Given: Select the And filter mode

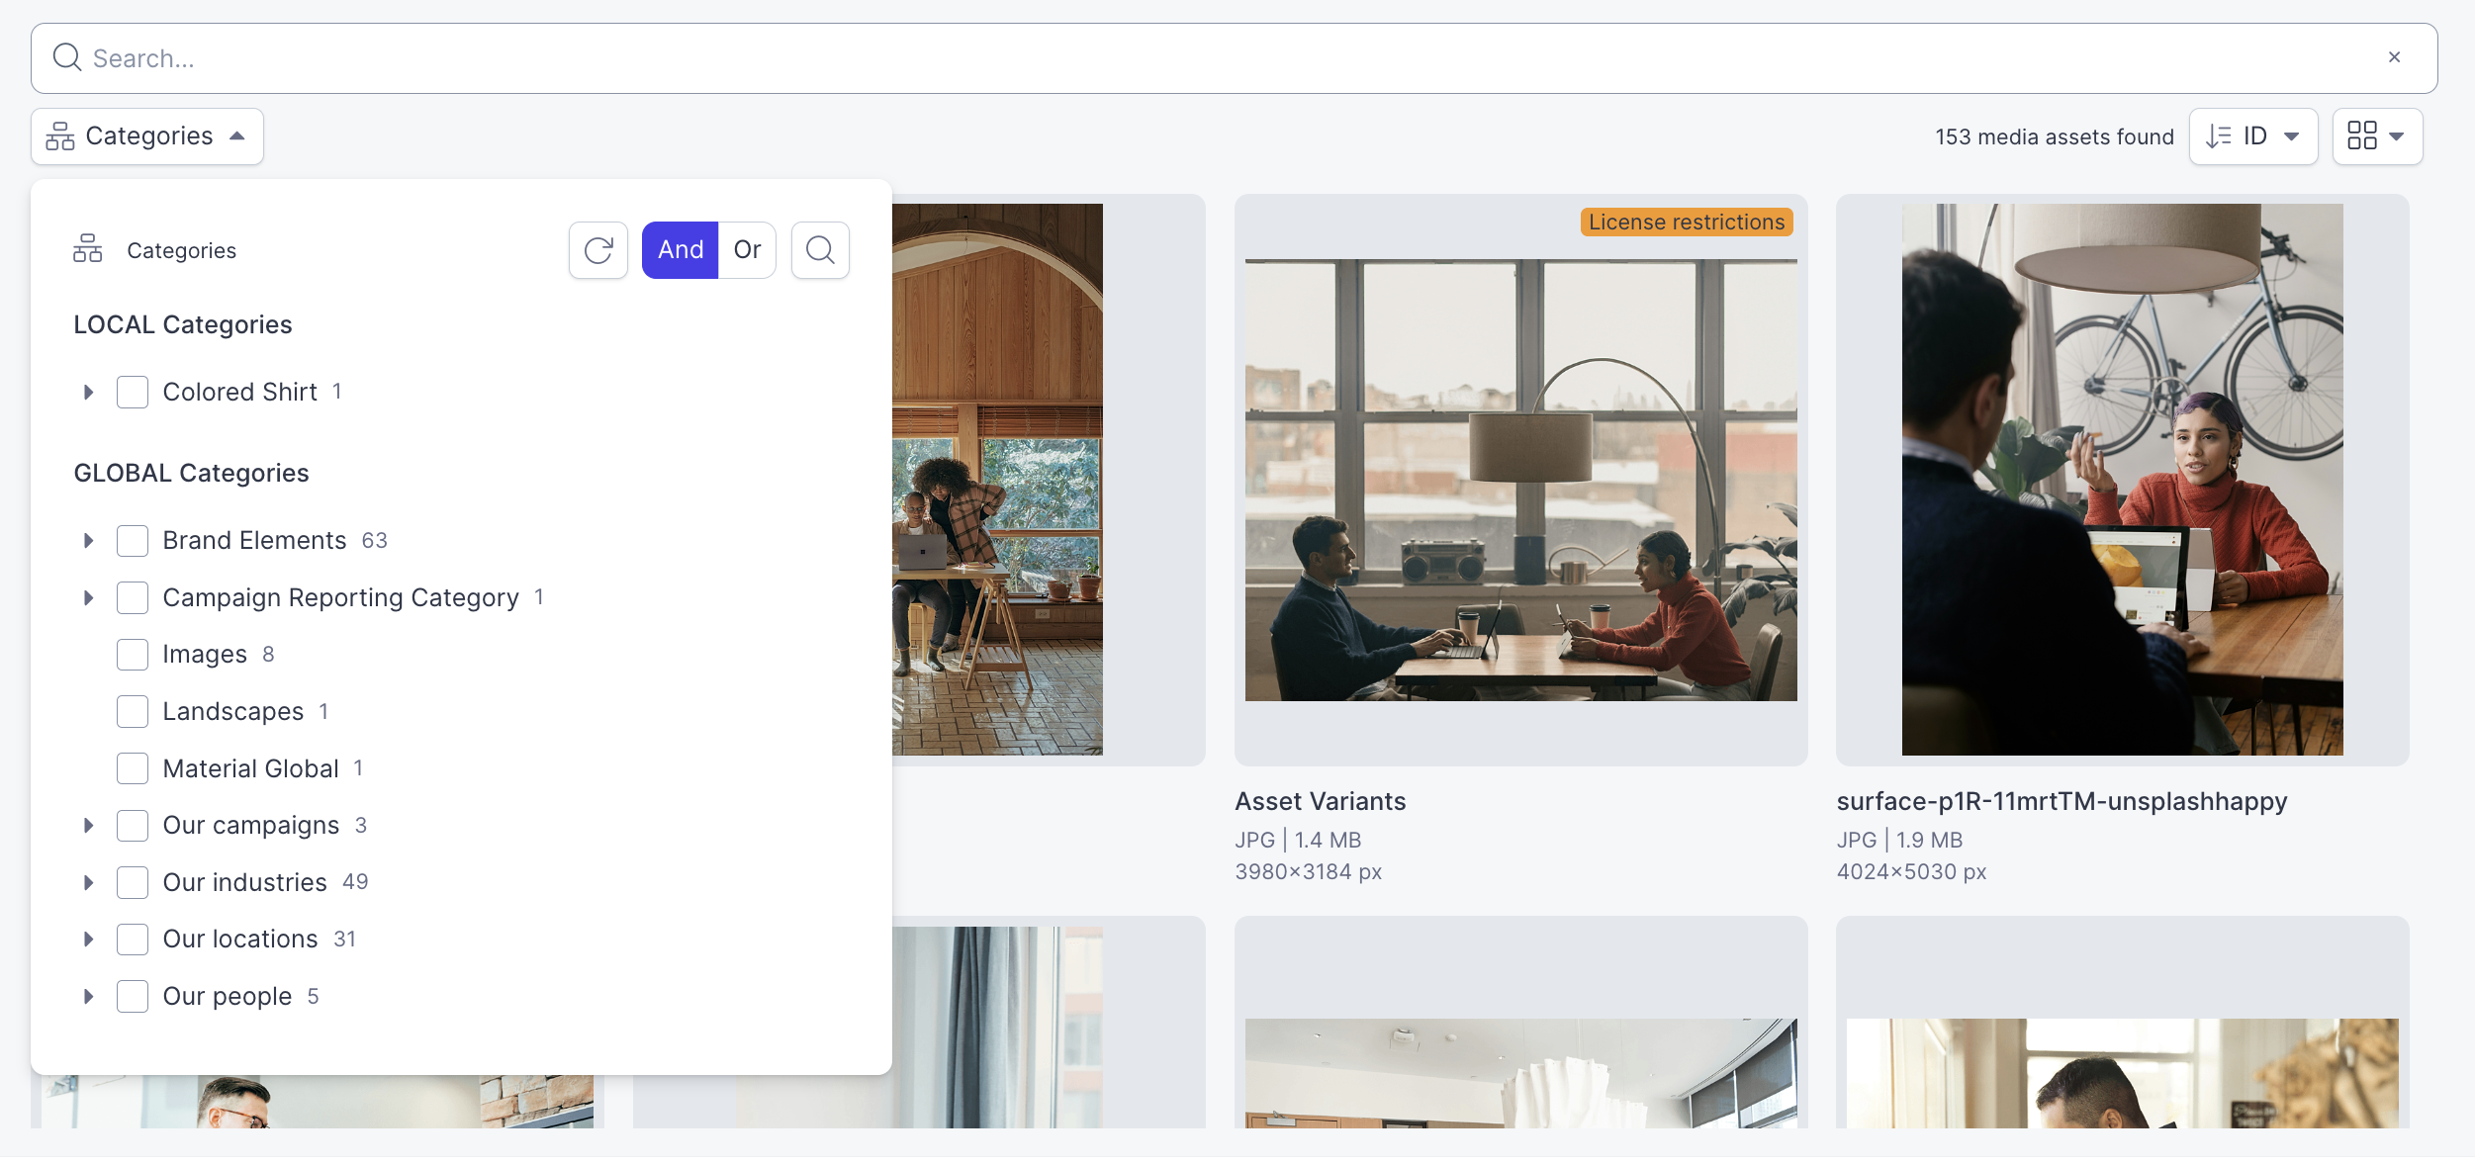Looking at the screenshot, I should tap(681, 250).
